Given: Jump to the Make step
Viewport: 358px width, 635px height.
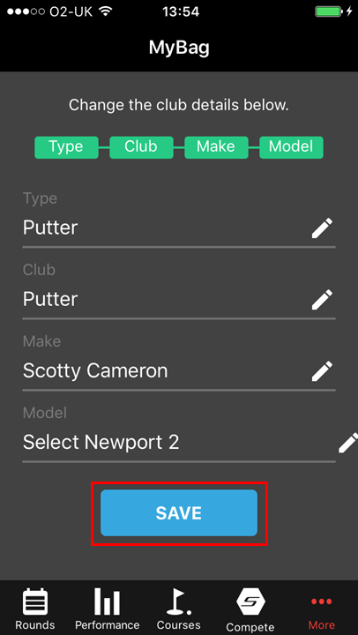Looking at the screenshot, I should point(216,147).
